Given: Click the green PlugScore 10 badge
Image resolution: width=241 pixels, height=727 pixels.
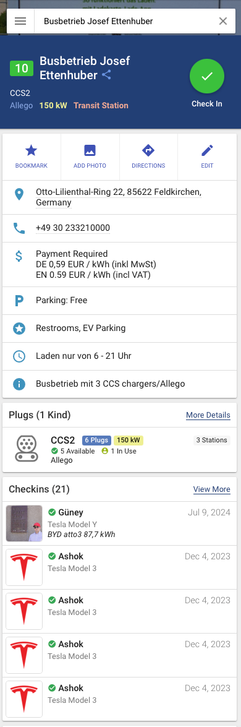Looking at the screenshot, I should click(21, 69).
